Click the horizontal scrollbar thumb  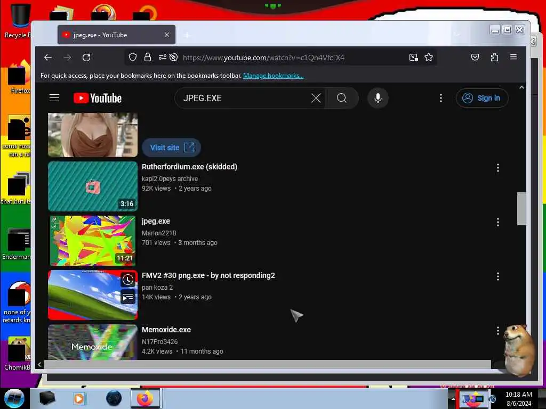[268, 364]
